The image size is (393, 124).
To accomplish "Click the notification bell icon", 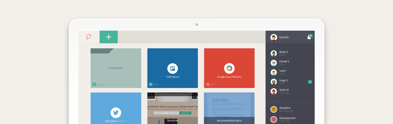I will [309, 37].
